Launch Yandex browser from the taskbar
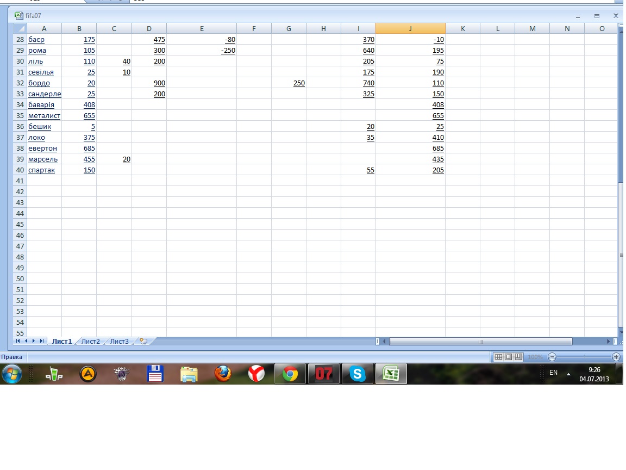The image size is (626, 470). click(256, 374)
